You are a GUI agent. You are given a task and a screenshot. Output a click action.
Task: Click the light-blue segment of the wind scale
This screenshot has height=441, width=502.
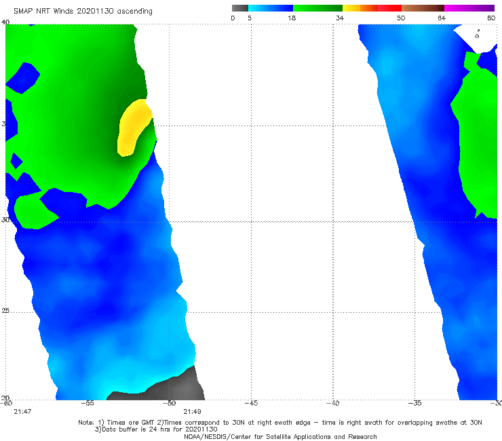(x=271, y=8)
